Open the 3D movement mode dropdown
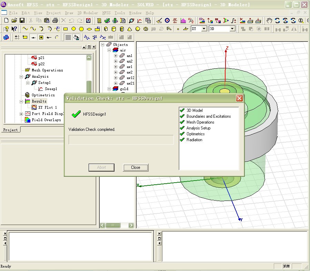Image resolution: width=310 pixels, height=271 pixels. (232, 29)
